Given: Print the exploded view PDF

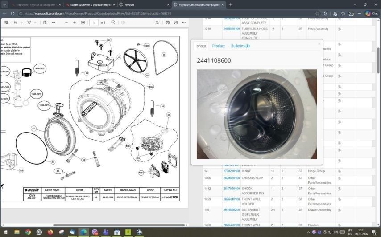Looking at the screenshot, I should (167, 23).
